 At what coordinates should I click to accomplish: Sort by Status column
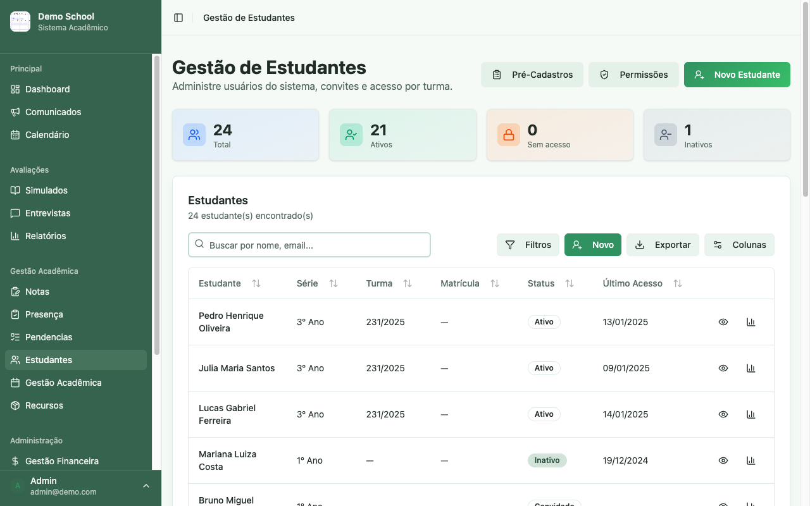(570, 283)
